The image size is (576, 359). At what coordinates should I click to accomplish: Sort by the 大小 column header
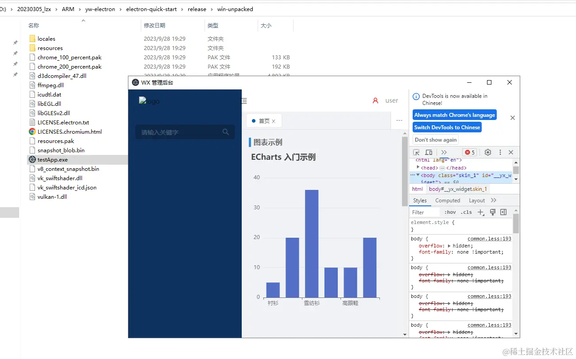(266, 26)
